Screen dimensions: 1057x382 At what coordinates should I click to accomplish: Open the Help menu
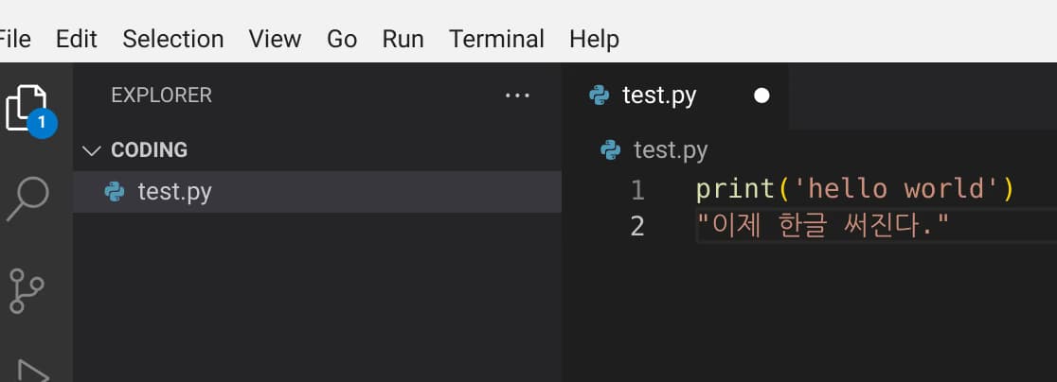coord(594,39)
